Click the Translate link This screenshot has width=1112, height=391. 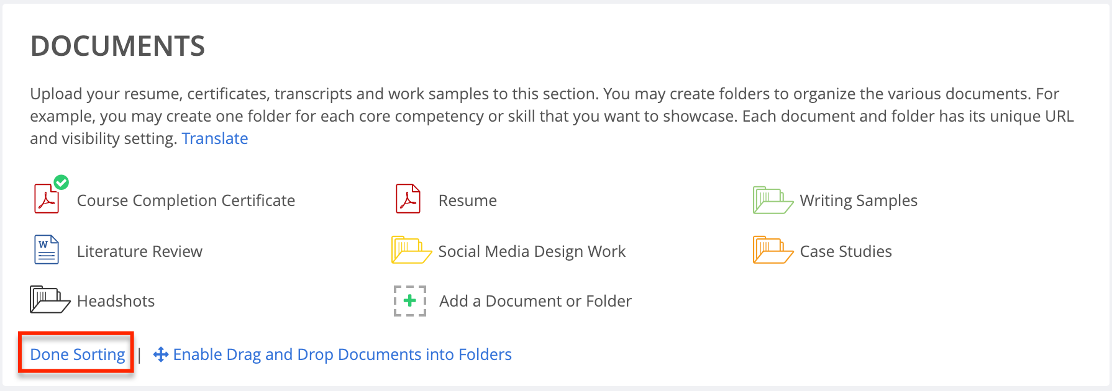coord(215,138)
